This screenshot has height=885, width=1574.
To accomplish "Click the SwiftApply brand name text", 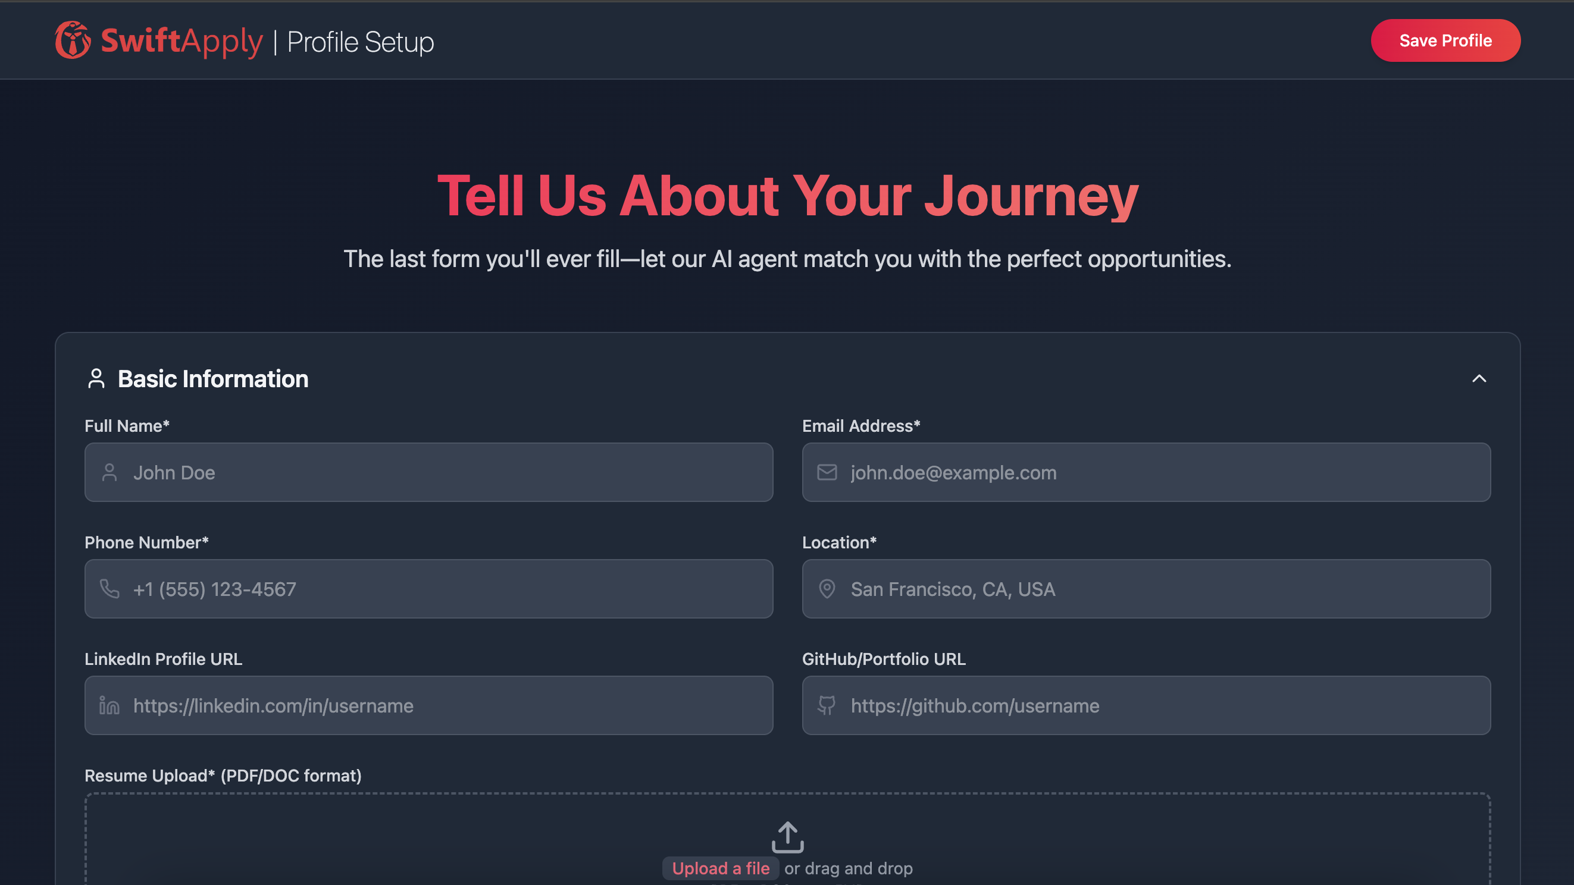I will click(x=182, y=41).
